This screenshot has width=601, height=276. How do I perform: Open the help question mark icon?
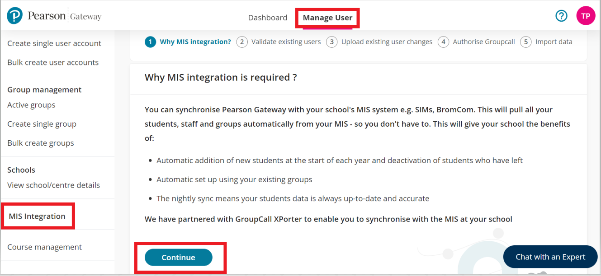coord(561,16)
